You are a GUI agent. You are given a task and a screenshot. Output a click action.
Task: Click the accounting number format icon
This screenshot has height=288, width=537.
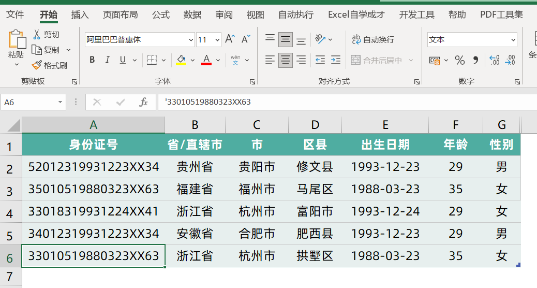pos(435,61)
